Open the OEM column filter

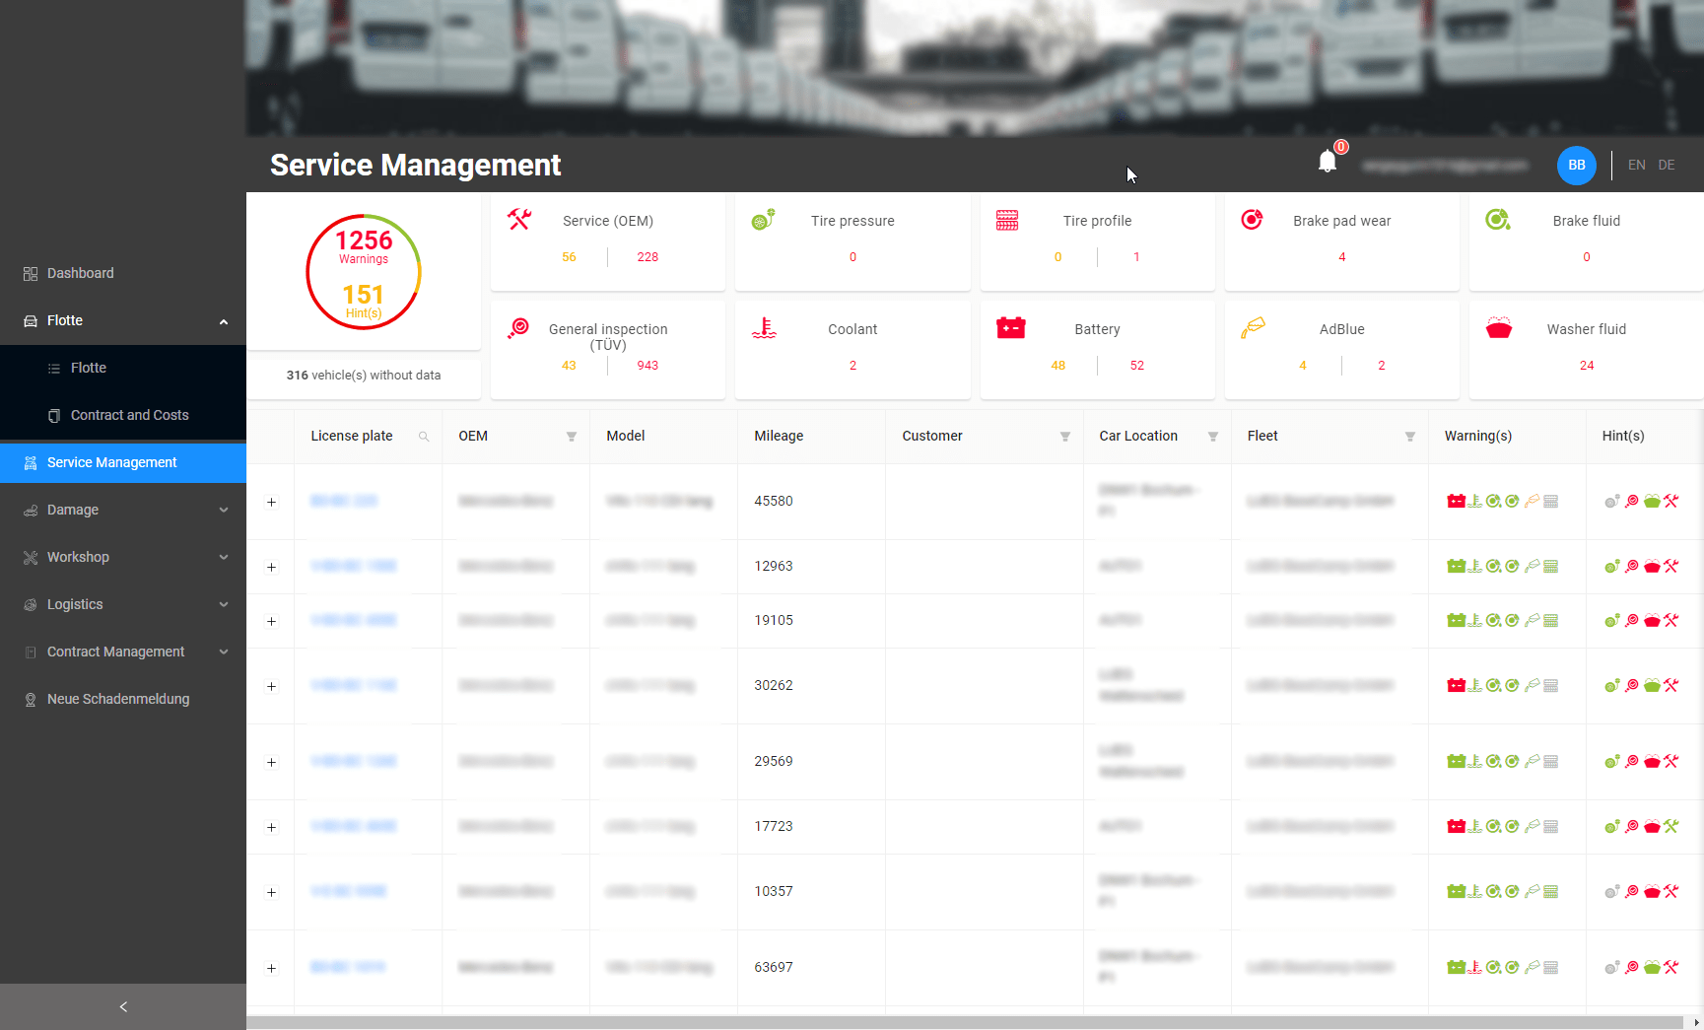[572, 437]
